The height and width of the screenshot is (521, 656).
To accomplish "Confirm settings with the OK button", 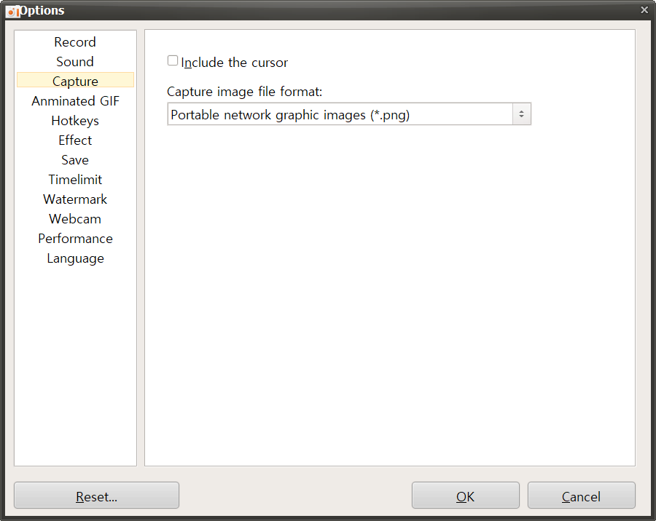I will pyautogui.click(x=465, y=496).
